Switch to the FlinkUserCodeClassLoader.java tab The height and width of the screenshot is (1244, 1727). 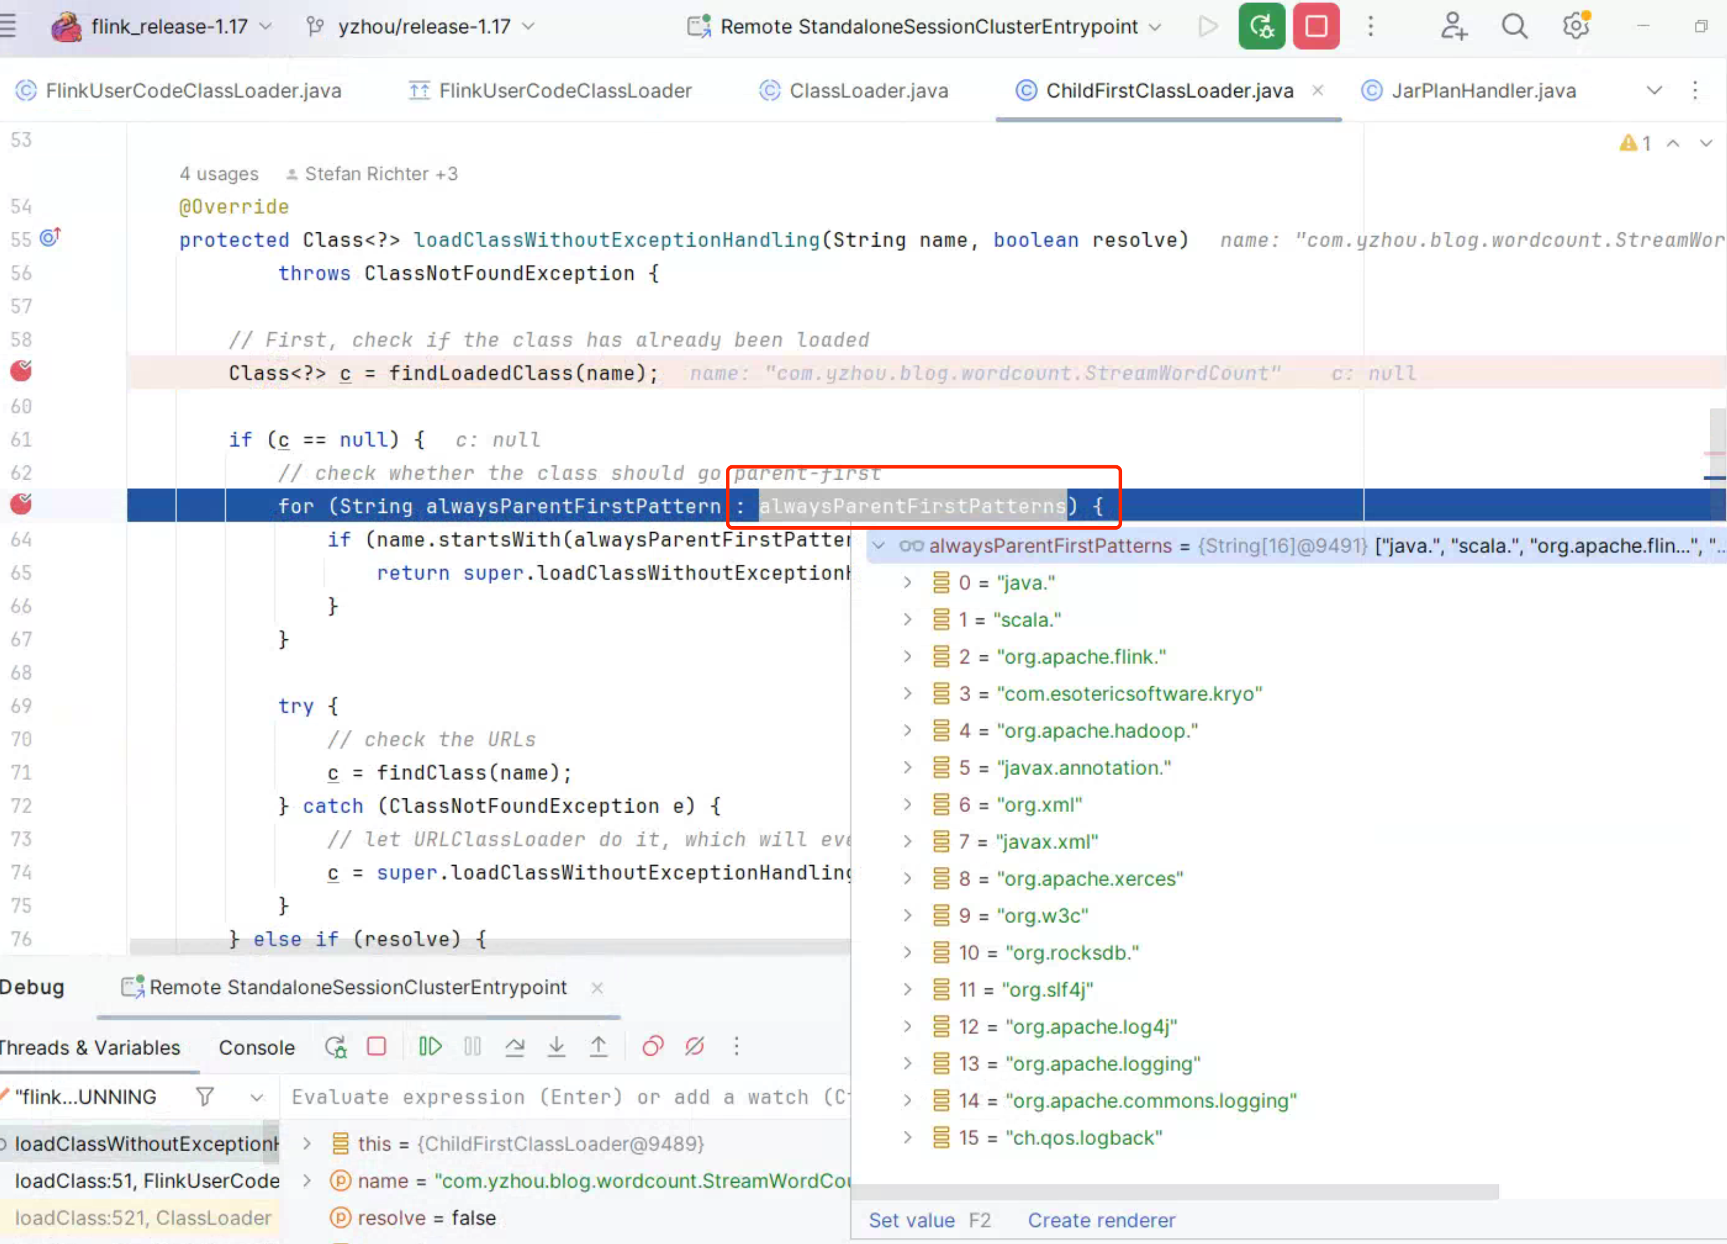(178, 91)
